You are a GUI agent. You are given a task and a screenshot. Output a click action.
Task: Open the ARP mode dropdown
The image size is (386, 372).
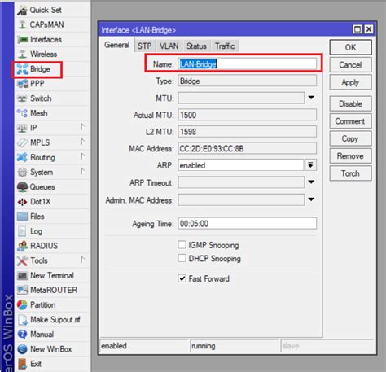[310, 165]
